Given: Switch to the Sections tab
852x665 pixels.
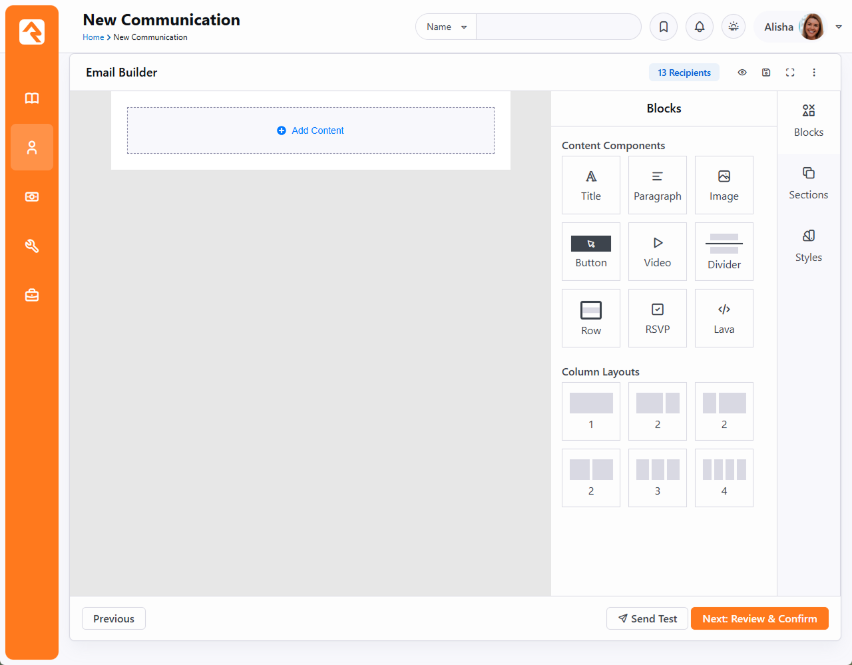Looking at the screenshot, I should tap(808, 183).
